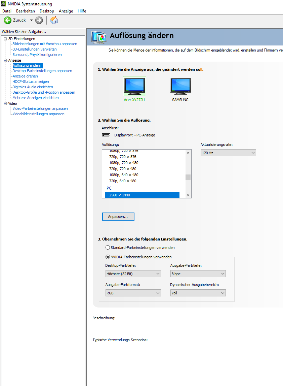
Task: Open the Zurück history dropdown arrow
Action: [x=31, y=20]
